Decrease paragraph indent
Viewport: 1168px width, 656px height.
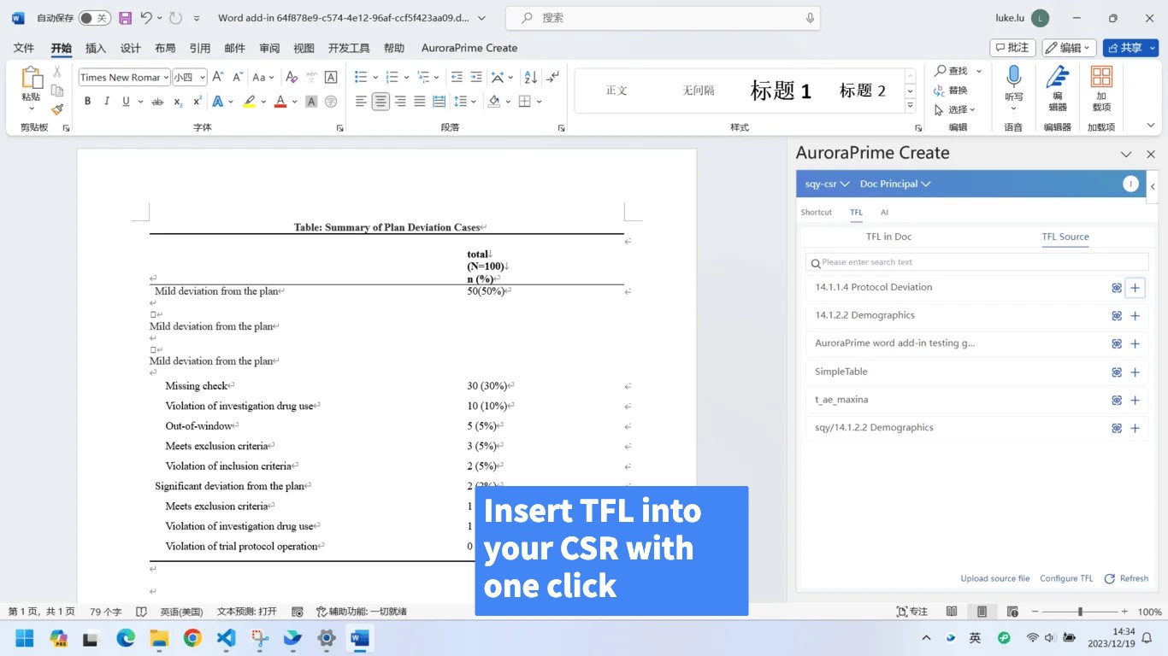457,77
